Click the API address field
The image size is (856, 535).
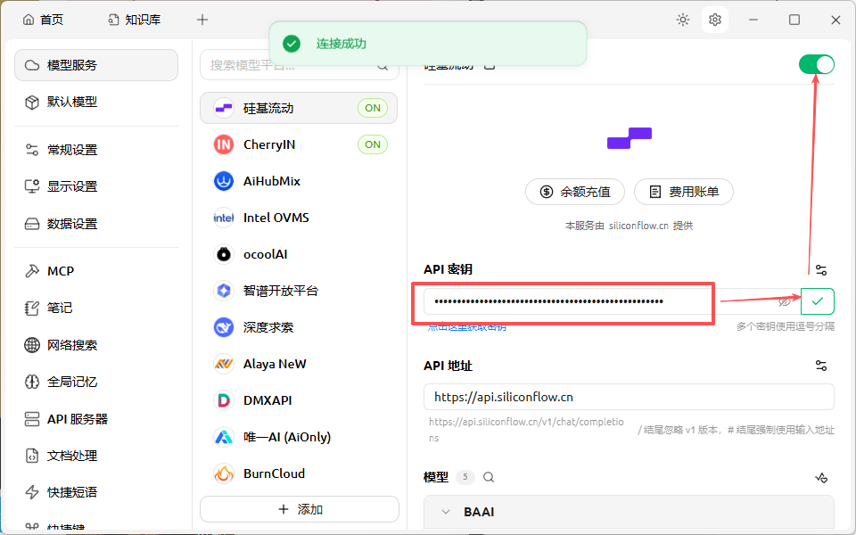coord(629,397)
